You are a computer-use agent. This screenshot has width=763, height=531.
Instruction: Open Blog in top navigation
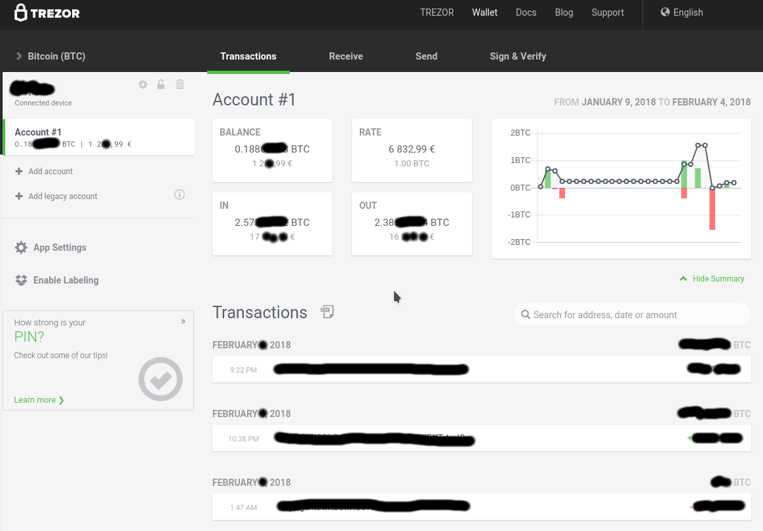click(x=564, y=12)
